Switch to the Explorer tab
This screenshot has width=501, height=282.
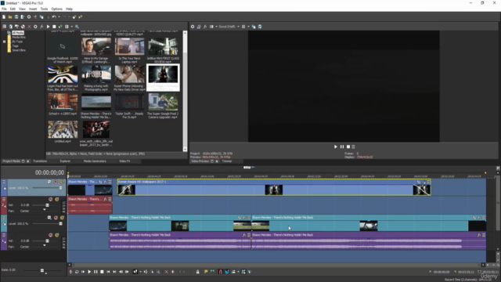tap(65, 161)
